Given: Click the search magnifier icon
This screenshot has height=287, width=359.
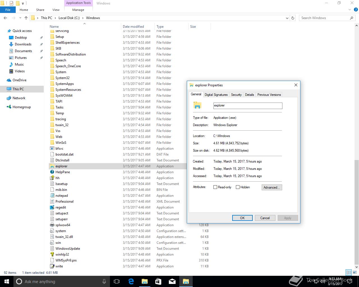Looking at the screenshot, I should point(351,18).
